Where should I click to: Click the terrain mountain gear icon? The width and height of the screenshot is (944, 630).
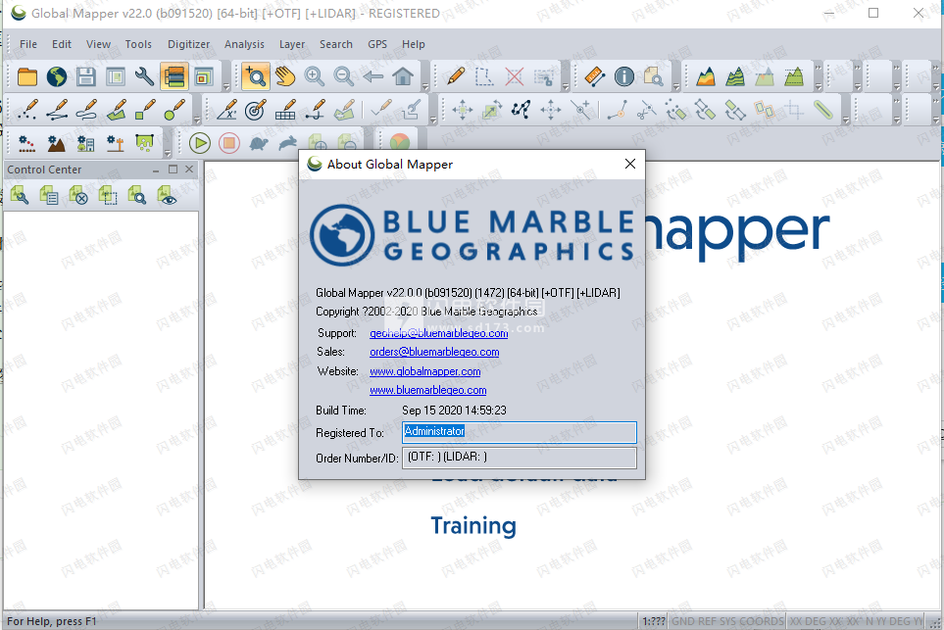pos(57,143)
